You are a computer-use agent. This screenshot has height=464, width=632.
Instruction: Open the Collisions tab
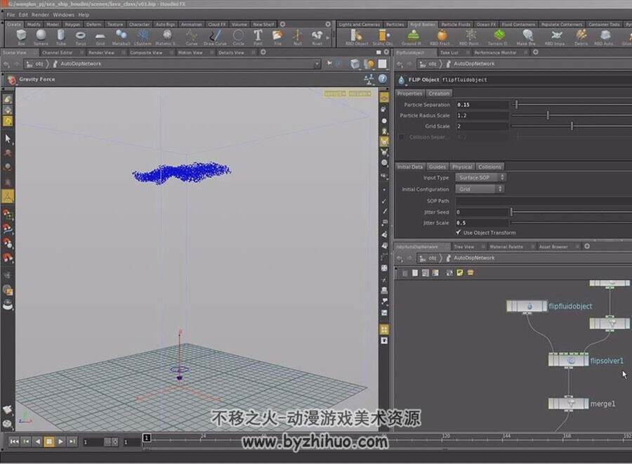(489, 167)
